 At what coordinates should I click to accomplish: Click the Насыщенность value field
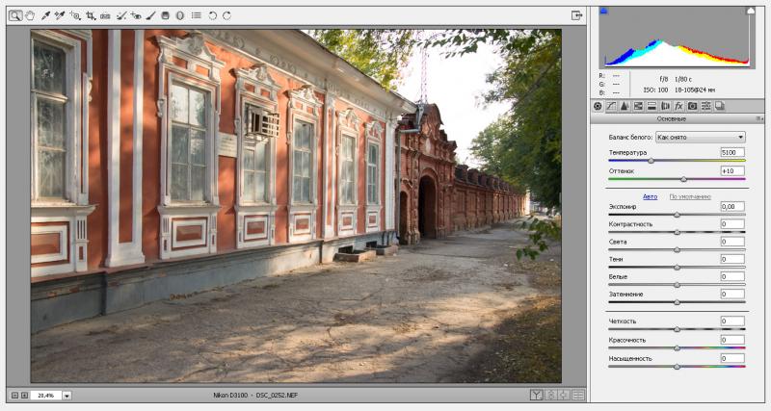pos(732,358)
